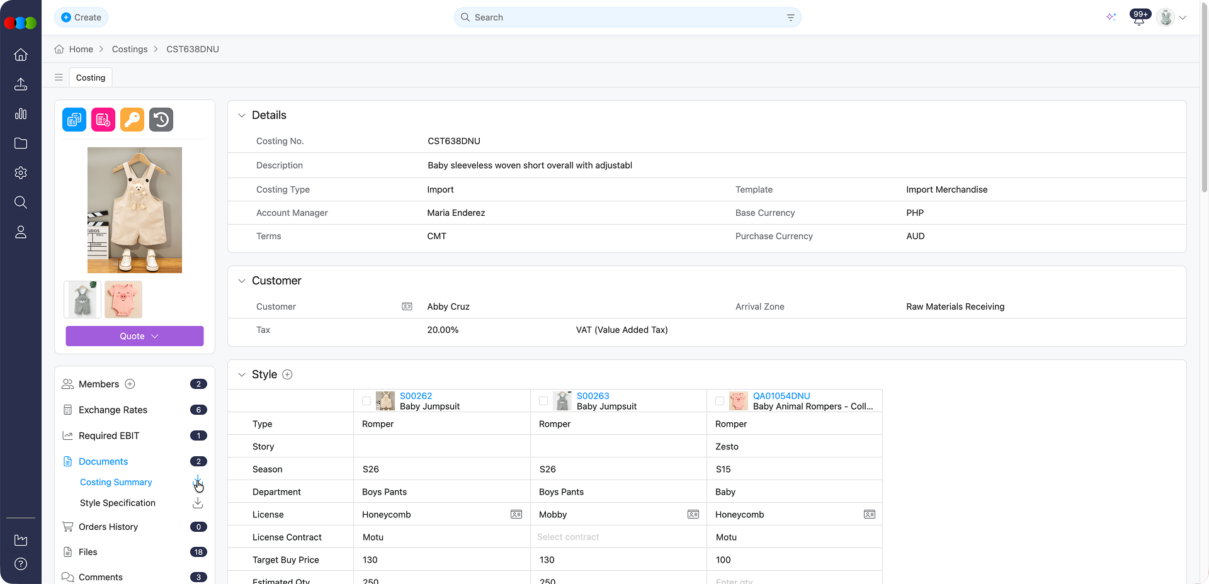
Task: Click the Create button
Action: (x=81, y=17)
